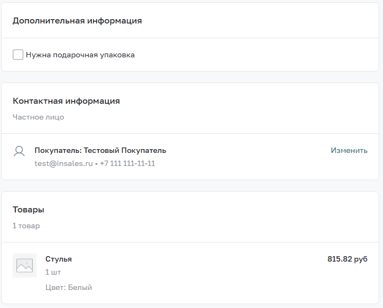
Task: Click the 'Дополнительная информация' section heading
Action: pos(77,21)
